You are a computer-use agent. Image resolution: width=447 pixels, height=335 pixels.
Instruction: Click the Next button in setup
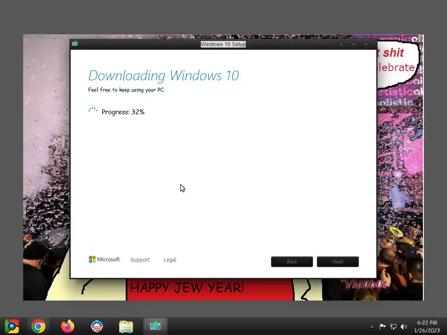338,262
